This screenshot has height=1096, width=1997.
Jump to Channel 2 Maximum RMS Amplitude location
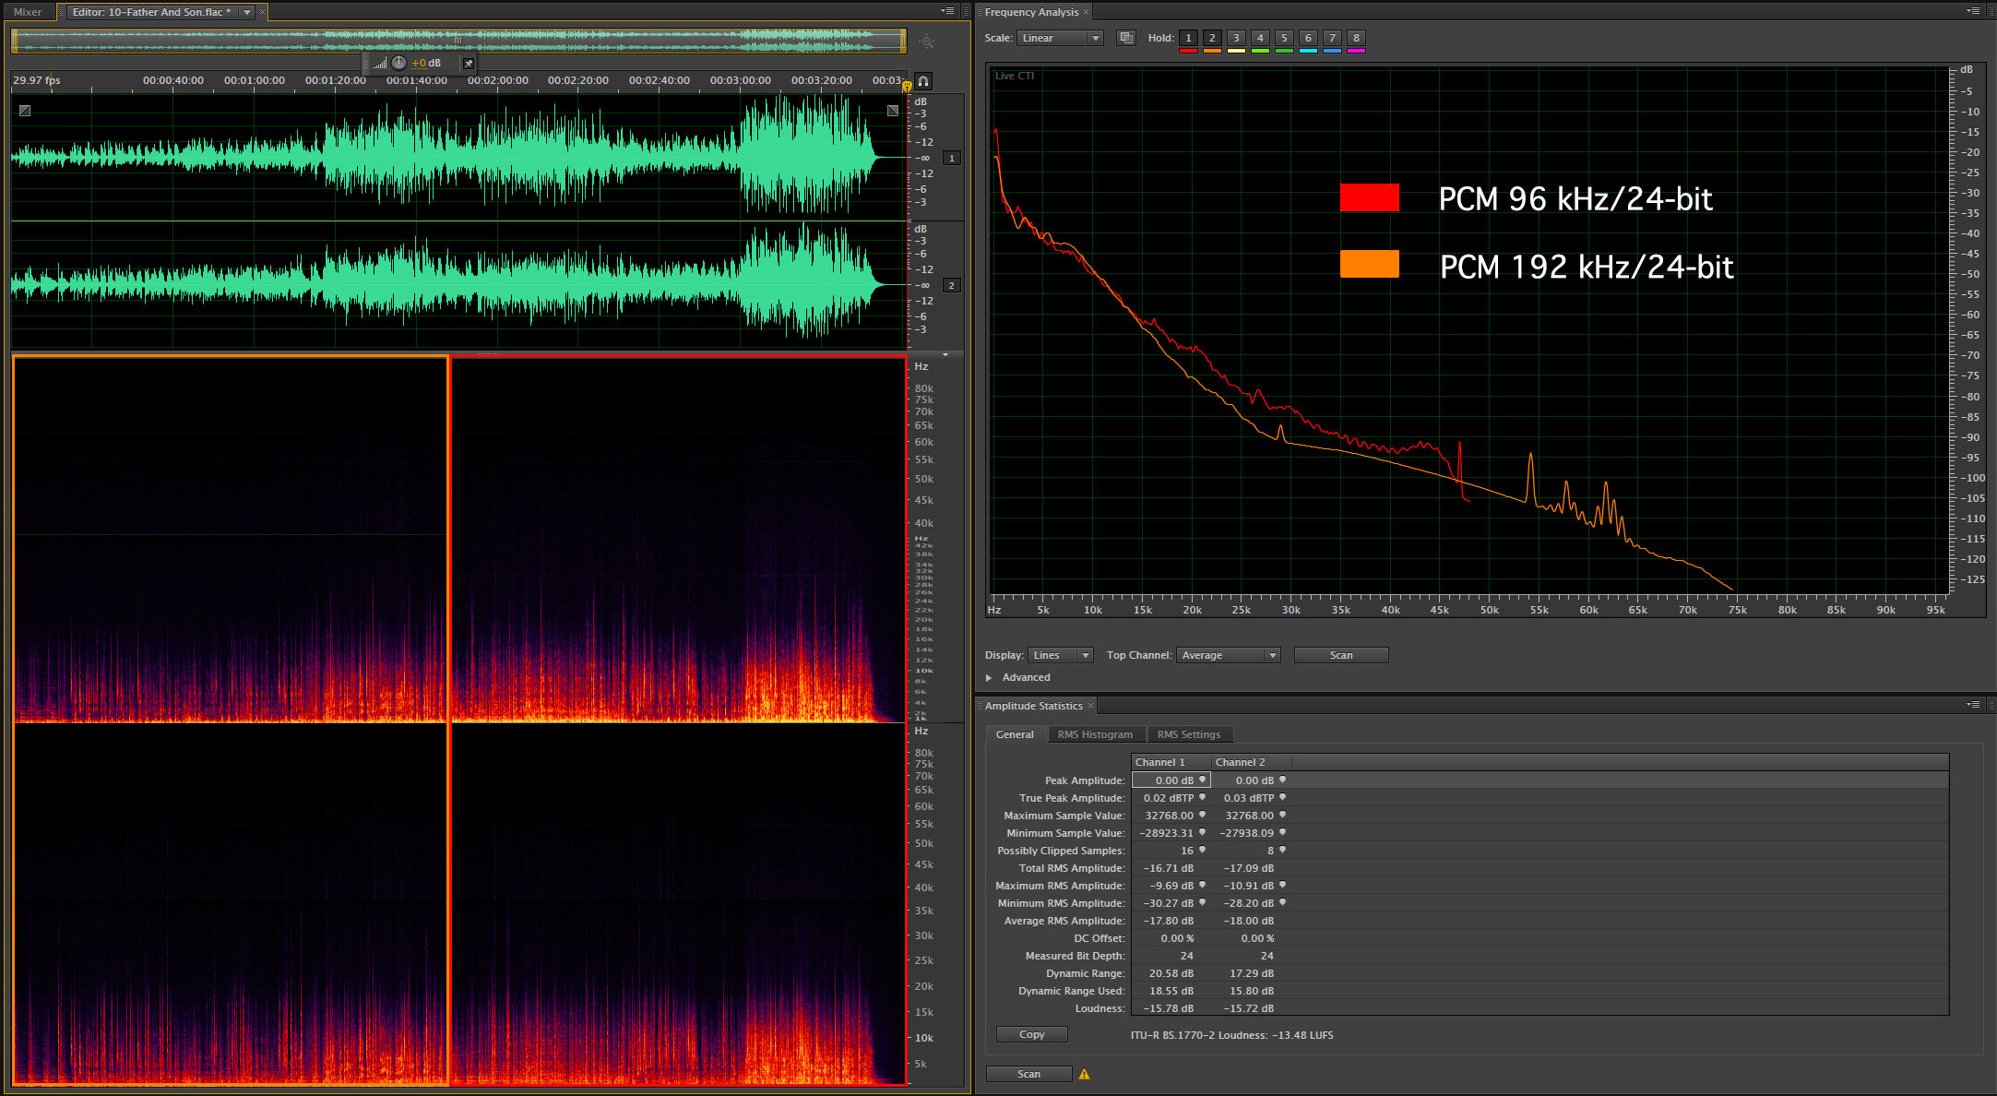1282,885
